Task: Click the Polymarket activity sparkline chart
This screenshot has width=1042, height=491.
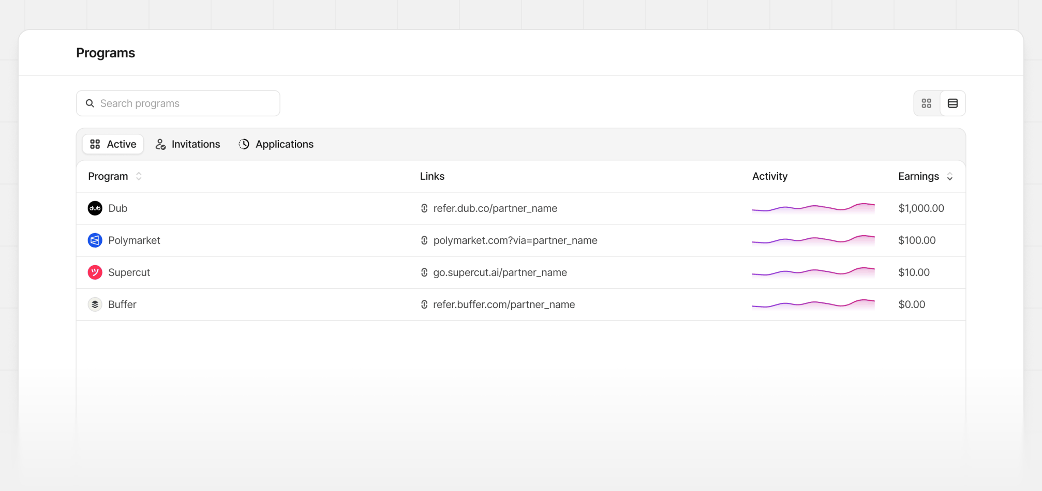Action: [x=813, y=240]
